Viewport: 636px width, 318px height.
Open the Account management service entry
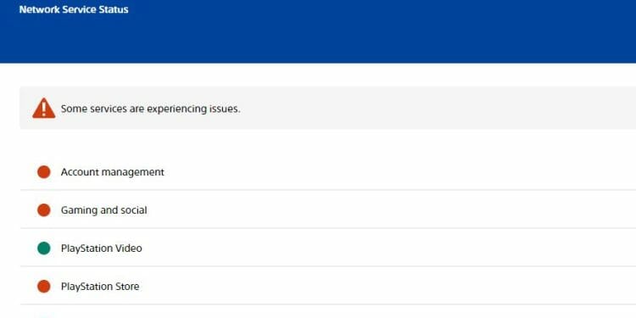point(328,172)
